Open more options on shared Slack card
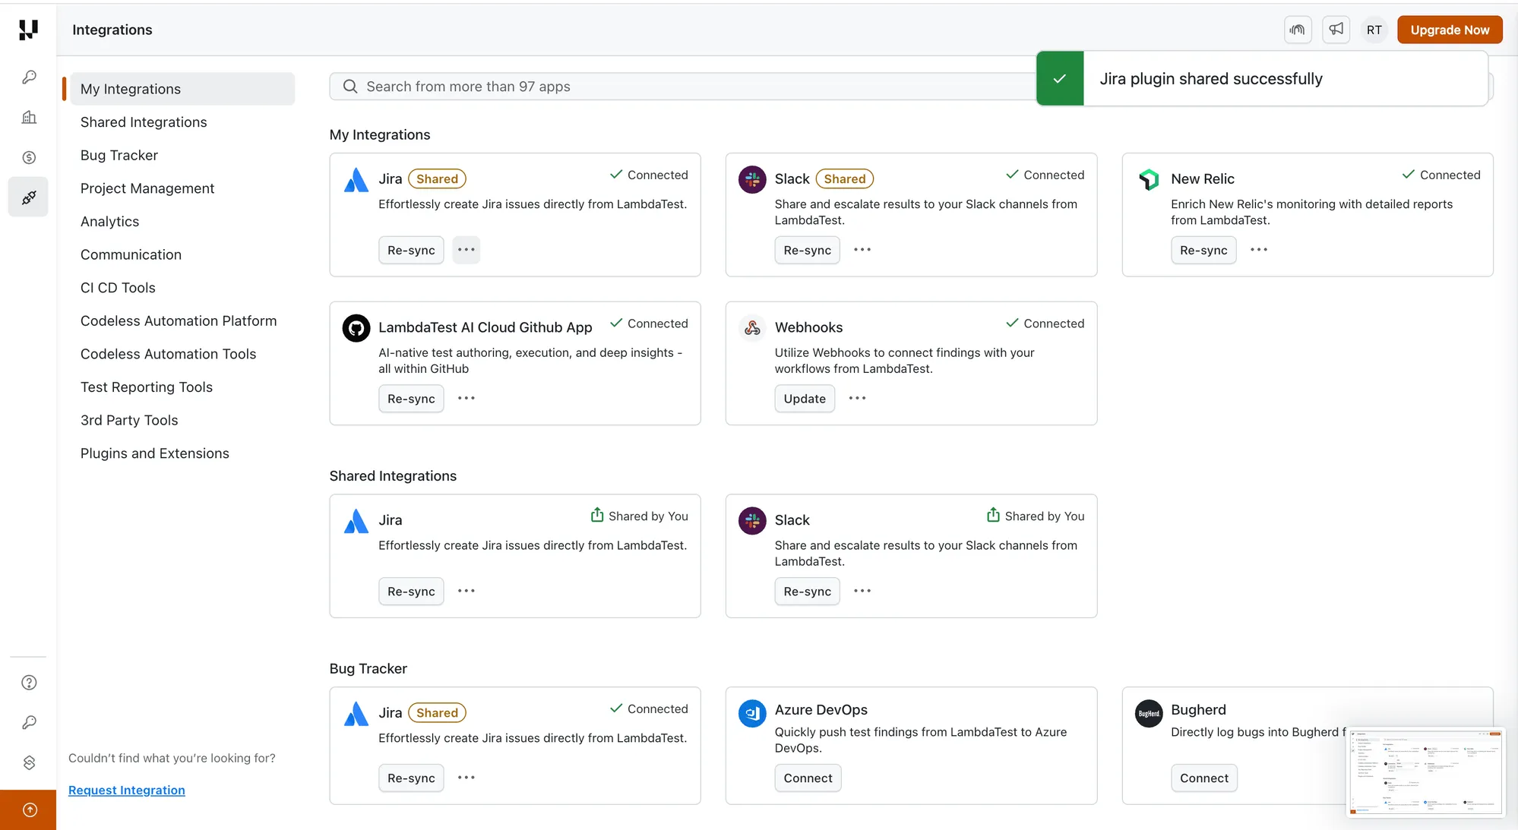This screenshot has height=830, width=1518. [x=862, y=591]
